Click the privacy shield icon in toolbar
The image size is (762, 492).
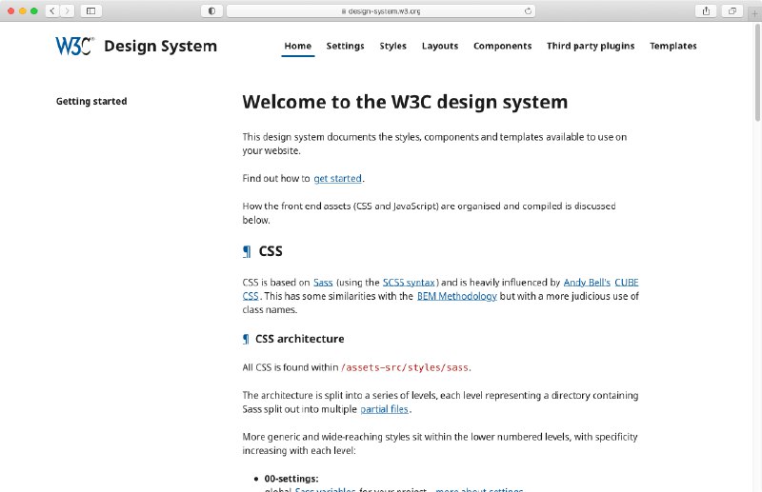pyautogui.click(x=211, y=10)
